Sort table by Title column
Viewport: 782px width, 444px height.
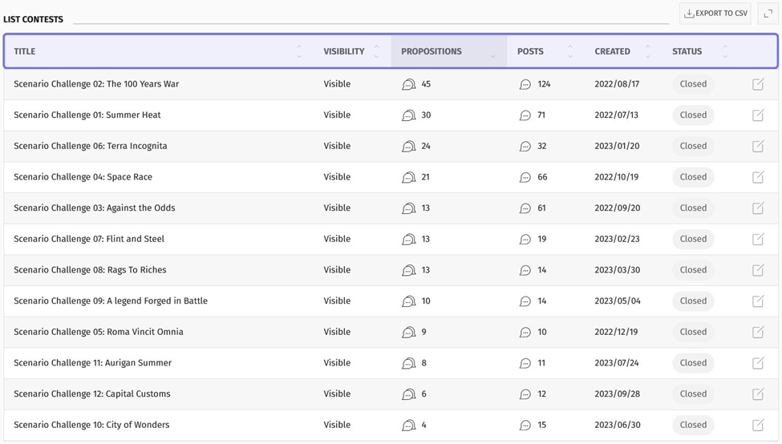(25, 51)
